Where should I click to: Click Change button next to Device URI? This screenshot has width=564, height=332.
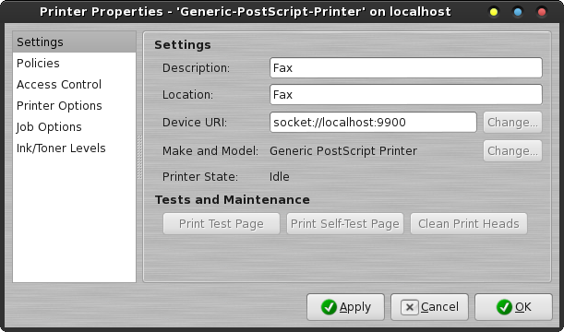click(x=512, y=122)
